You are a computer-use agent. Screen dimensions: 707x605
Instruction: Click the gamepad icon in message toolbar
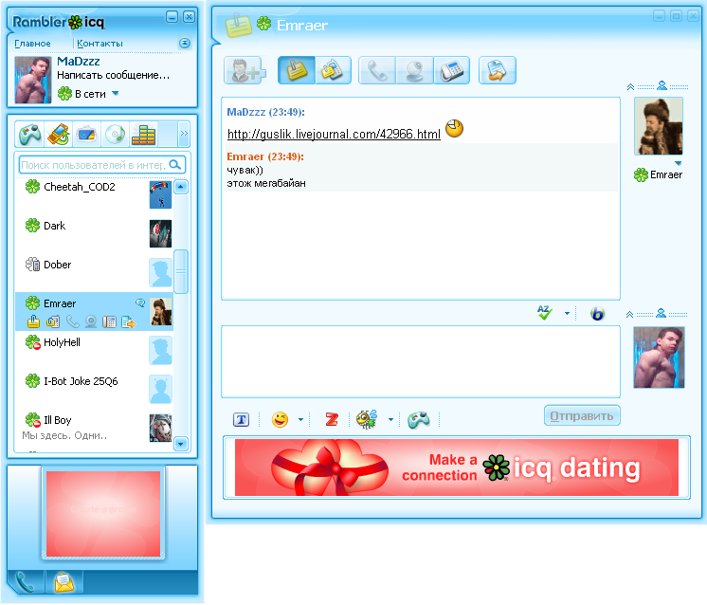pyautogui.click(x=419, y=419)
